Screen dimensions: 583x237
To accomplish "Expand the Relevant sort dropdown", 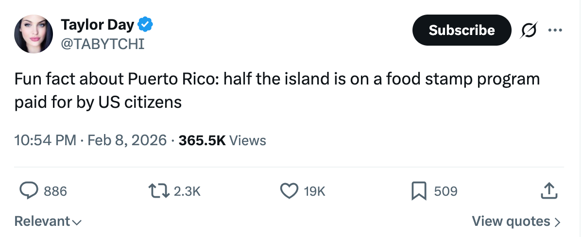I will click(x=48, y=221).
